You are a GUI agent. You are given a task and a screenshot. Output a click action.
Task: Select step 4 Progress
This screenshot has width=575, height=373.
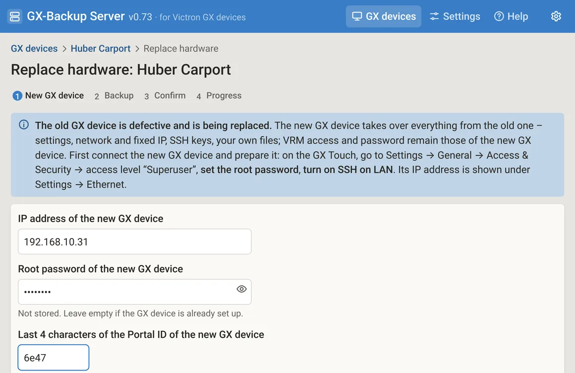[x=219, y=95]
